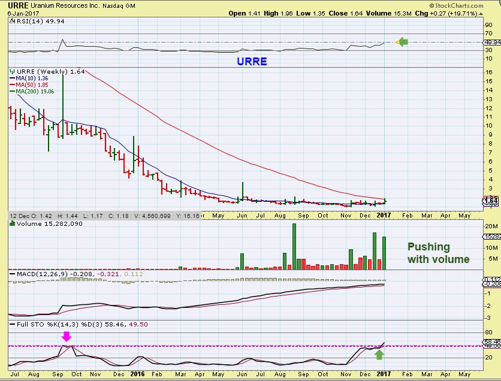Click the Chg +0.27 (+19.71%) value

click(446, 13)
